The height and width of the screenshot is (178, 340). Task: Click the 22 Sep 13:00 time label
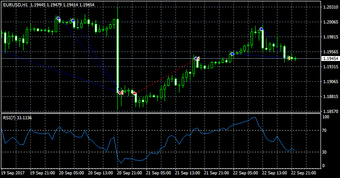click(275, 173)
